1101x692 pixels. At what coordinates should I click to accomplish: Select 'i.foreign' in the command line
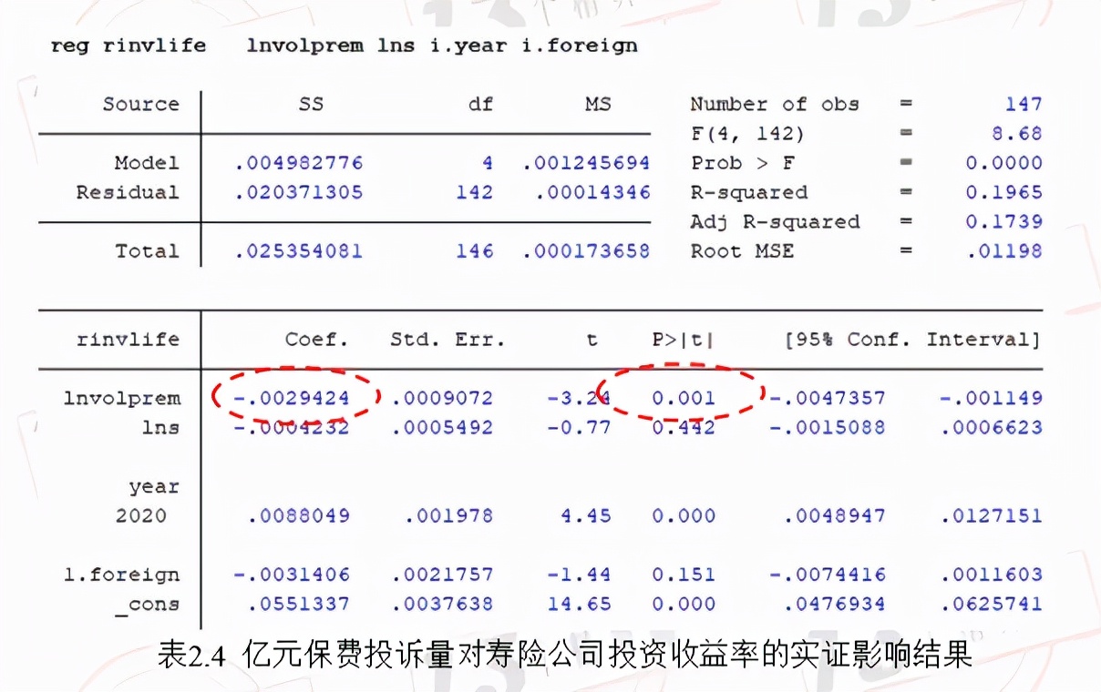pyautogui.click(x=579, y=45)
